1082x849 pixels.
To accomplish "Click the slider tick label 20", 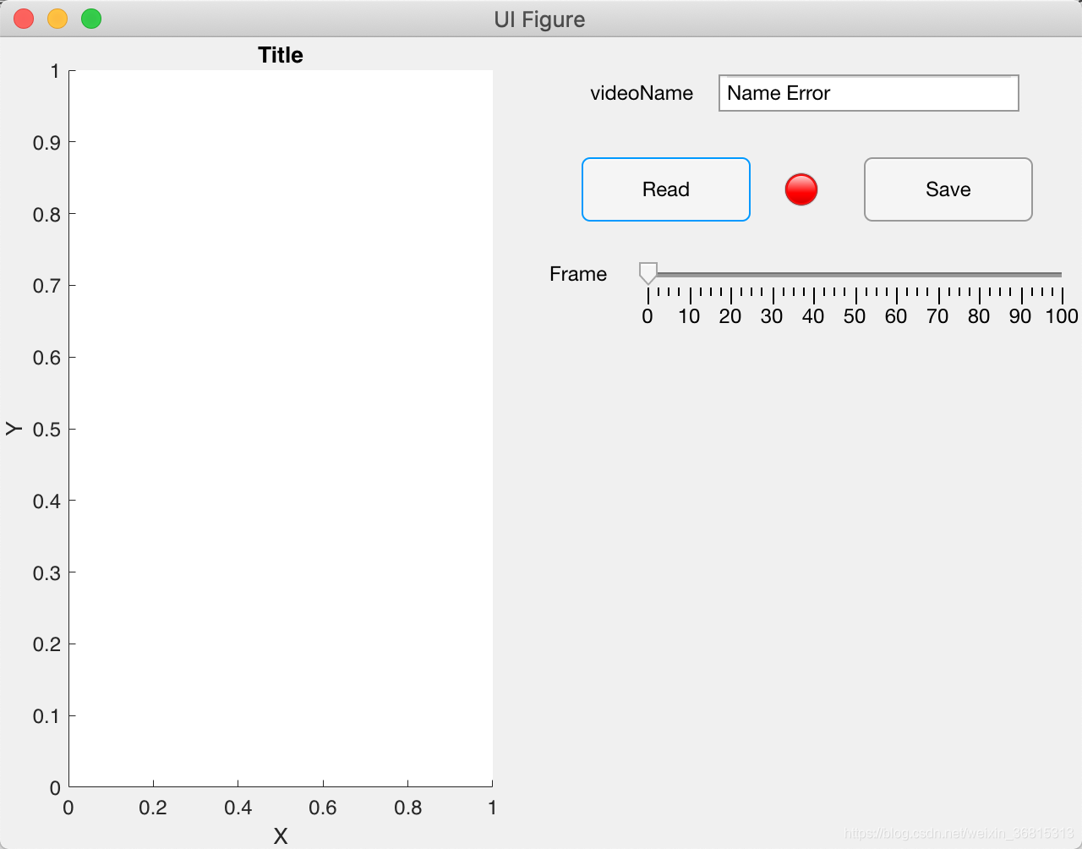I will [730, 316].
